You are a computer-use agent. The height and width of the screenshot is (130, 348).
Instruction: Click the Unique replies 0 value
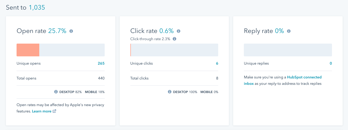(331, 64)
